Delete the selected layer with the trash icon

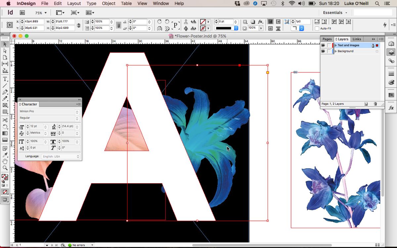[375, 103]
